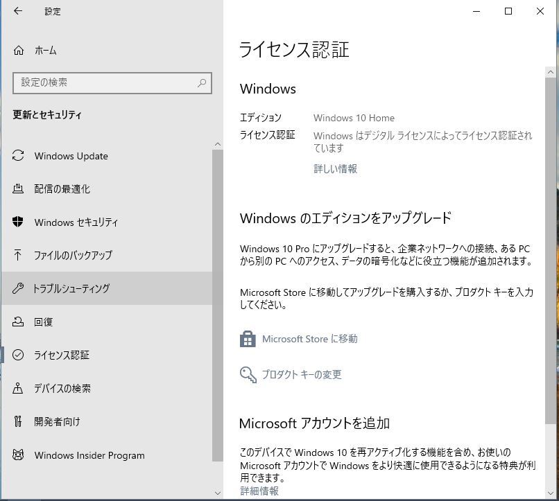This screenshot has width=559, height=501.
Task: Click sidebar scrollbar down arrow
Action: click(218, 493)
